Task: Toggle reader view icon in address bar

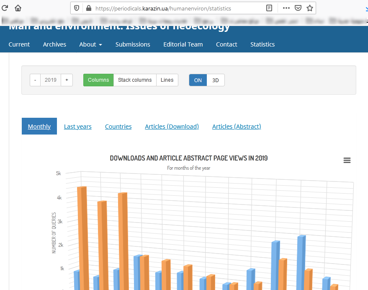Action: pos(269,8)
